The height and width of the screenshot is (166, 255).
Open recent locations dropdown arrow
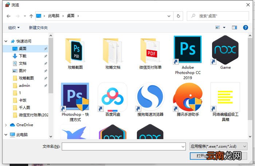point(25,16)
